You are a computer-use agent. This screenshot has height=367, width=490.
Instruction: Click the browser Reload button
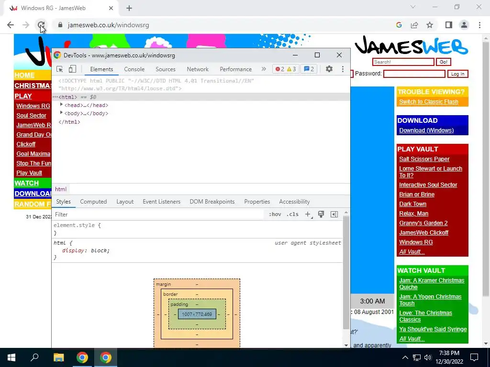point(41,25)
